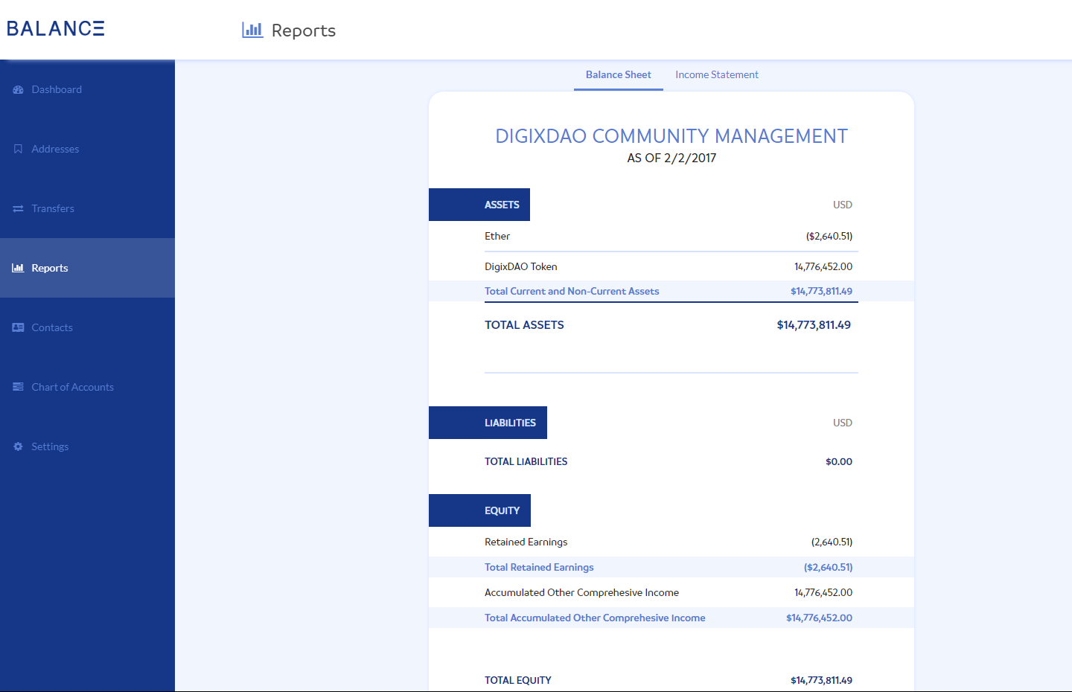Click the ASSETS section header

pyautogui.click(x=479, y=205)
